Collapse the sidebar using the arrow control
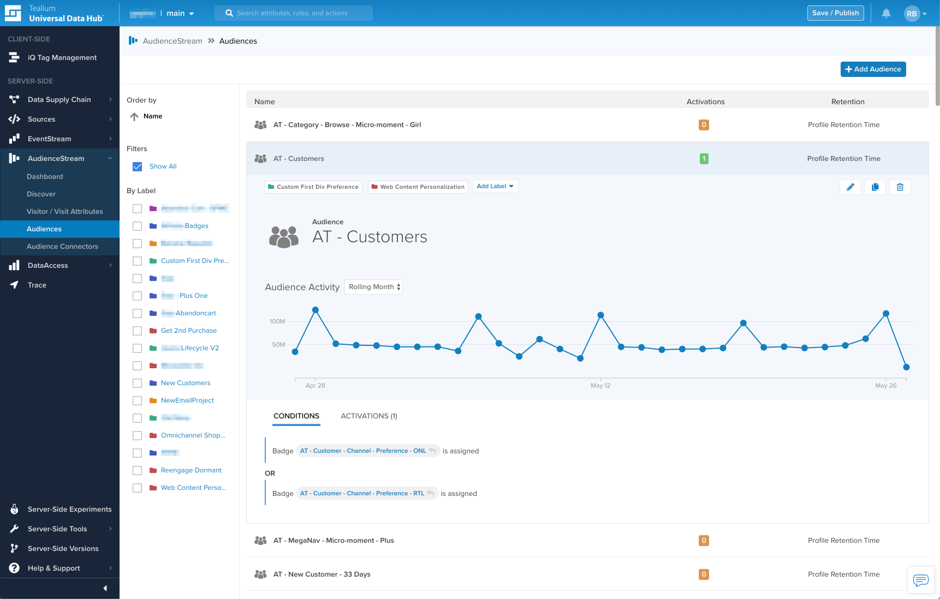 pos(105,588)
